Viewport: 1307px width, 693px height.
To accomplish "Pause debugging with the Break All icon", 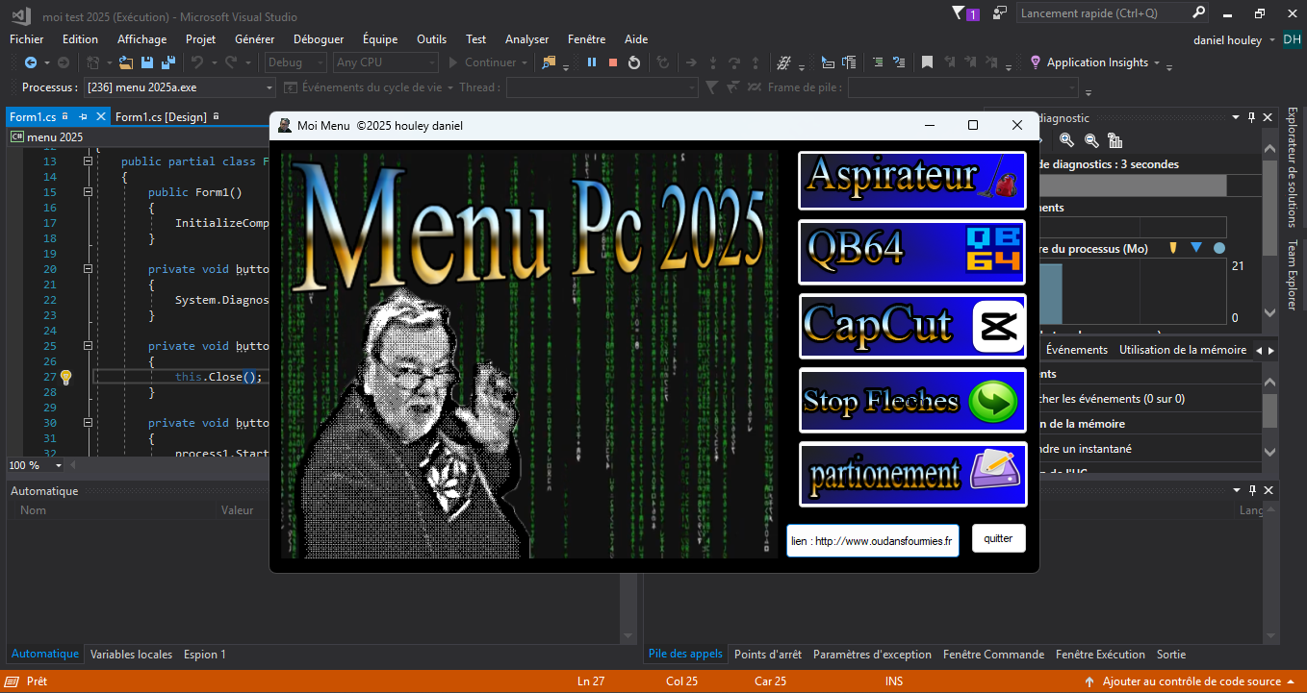I will [592, 62].
